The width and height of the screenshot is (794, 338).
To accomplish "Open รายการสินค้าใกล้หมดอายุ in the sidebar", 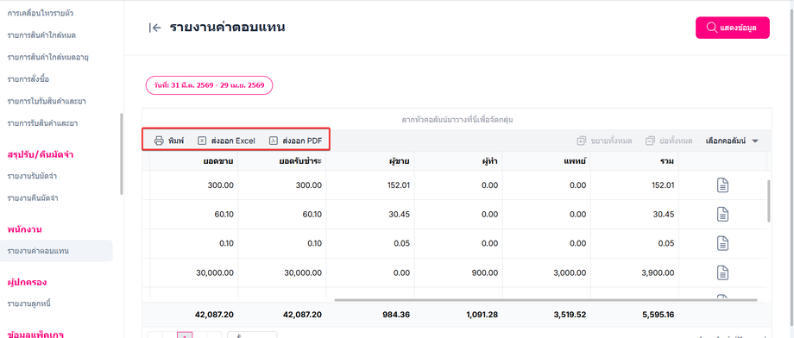I will click(x=48, y=57).
